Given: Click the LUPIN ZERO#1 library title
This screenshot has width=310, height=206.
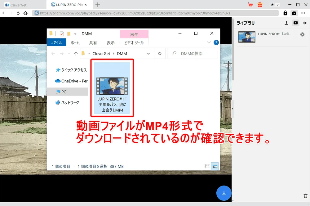Looking at the screenshot, I should 275,34.
